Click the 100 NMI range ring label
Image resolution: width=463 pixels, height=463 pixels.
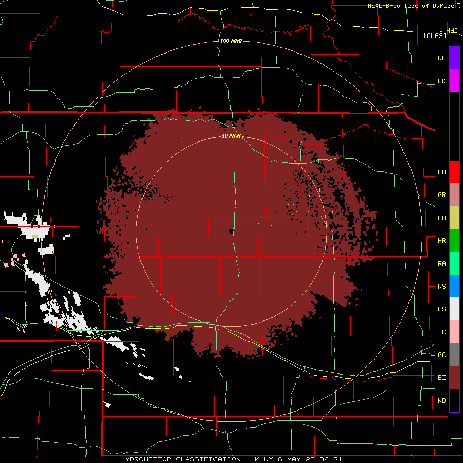coord(231,41)
